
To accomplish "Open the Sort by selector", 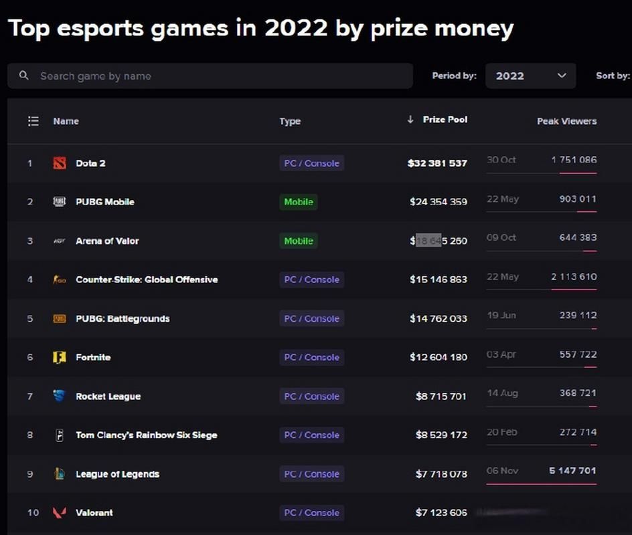I will pyautogui.click(x=613, y=76).
